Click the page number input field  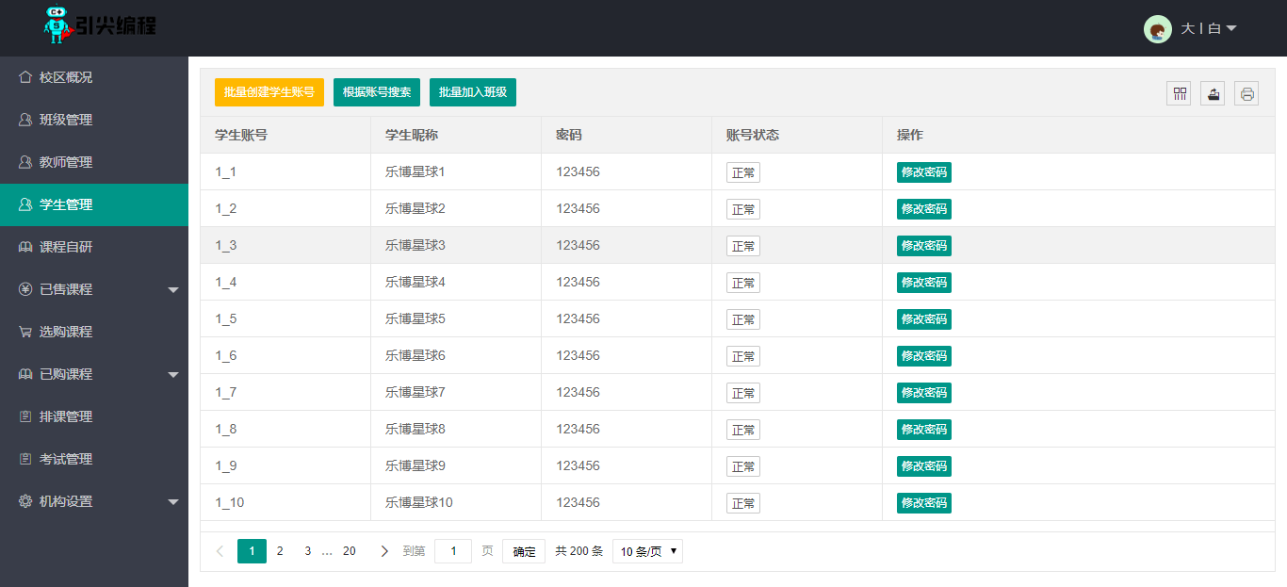coord(453,551)
